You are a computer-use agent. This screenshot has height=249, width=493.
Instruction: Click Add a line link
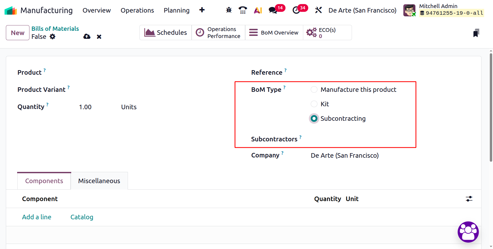[x=37, y=217]
